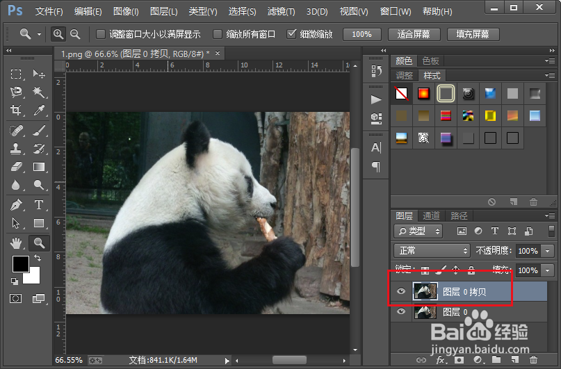
Task: Select the Dodge tool
Action: click(39, 185)
